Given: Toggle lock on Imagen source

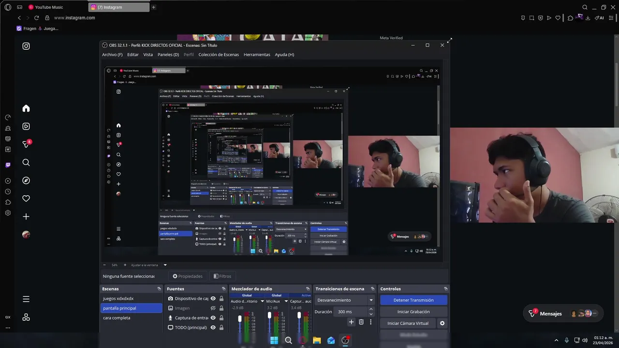Looking at the screenshot, I should click(221, 308).
